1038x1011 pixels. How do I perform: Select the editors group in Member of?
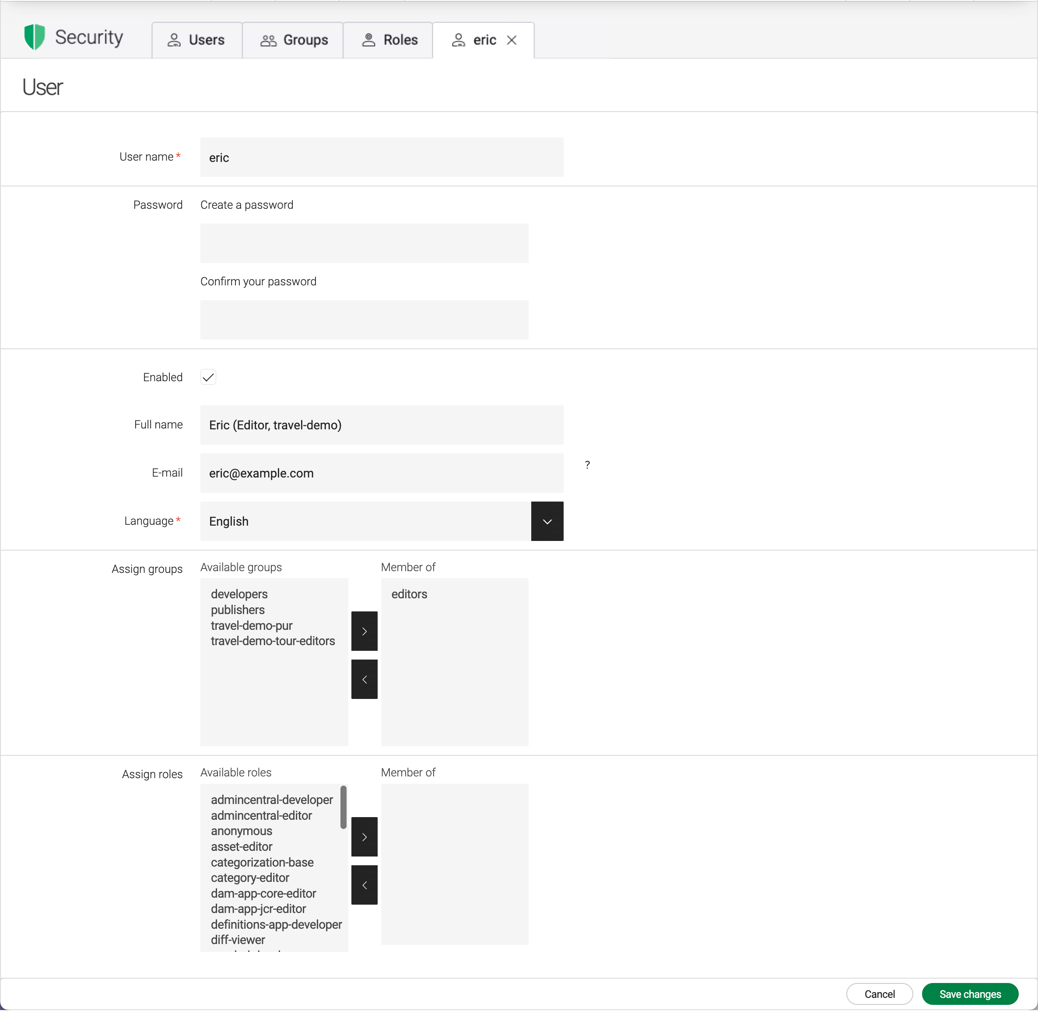(x=408, y=594)
